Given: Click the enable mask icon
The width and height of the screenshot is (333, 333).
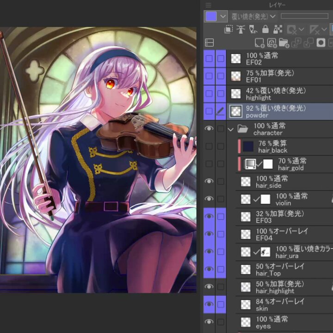Looking at the screenshot, I should [x=292, y=30].
